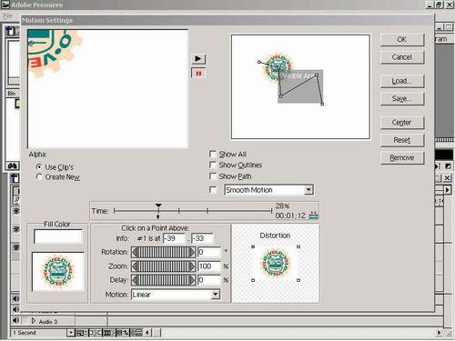Viewport: 455px width, 341px height.
Task: Open the Motion type Linear dropdown
Action: 215,295
